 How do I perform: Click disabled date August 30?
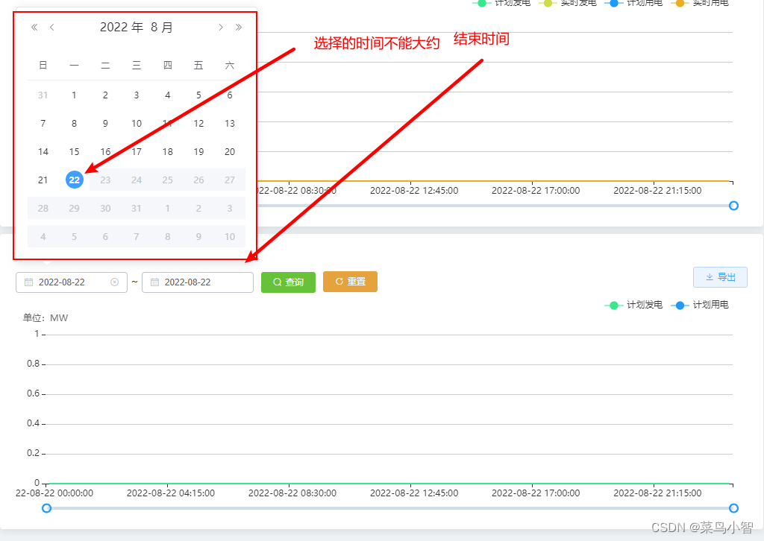click(x=105, y=208)
